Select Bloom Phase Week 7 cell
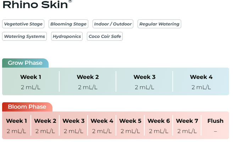The height and width of the screenshot is (149, 233). tap(187, 126)
